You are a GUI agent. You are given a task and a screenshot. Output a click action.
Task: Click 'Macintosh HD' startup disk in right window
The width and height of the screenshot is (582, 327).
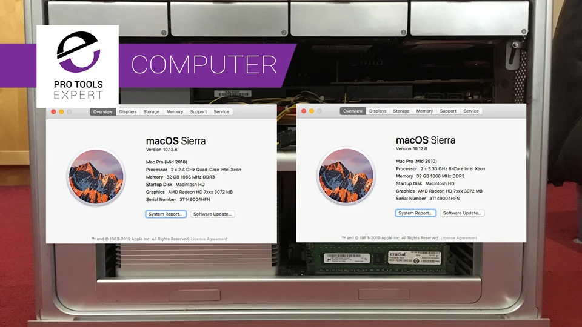[x=440, y=183]
